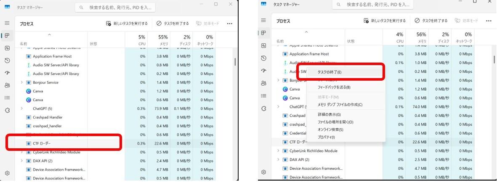
Task: Expand CyberLink RichVideo Module in right window
Action: pos(278,151)
